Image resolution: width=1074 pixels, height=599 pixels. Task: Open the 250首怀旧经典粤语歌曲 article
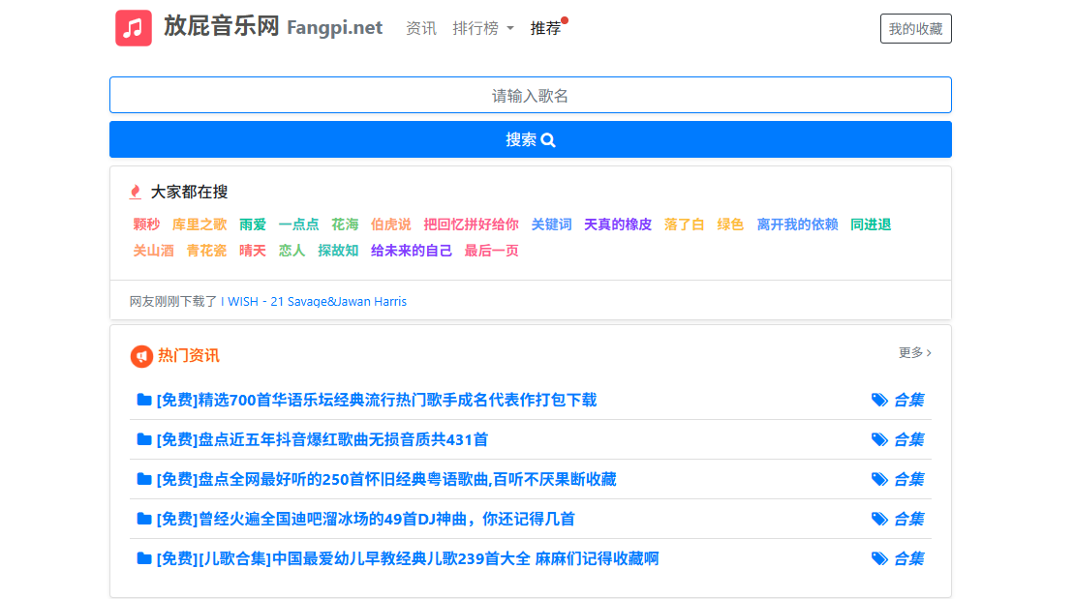(385, 479)
